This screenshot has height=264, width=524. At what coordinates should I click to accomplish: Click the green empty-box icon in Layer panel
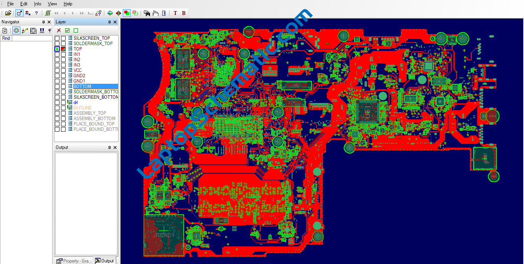pos(76,30)
